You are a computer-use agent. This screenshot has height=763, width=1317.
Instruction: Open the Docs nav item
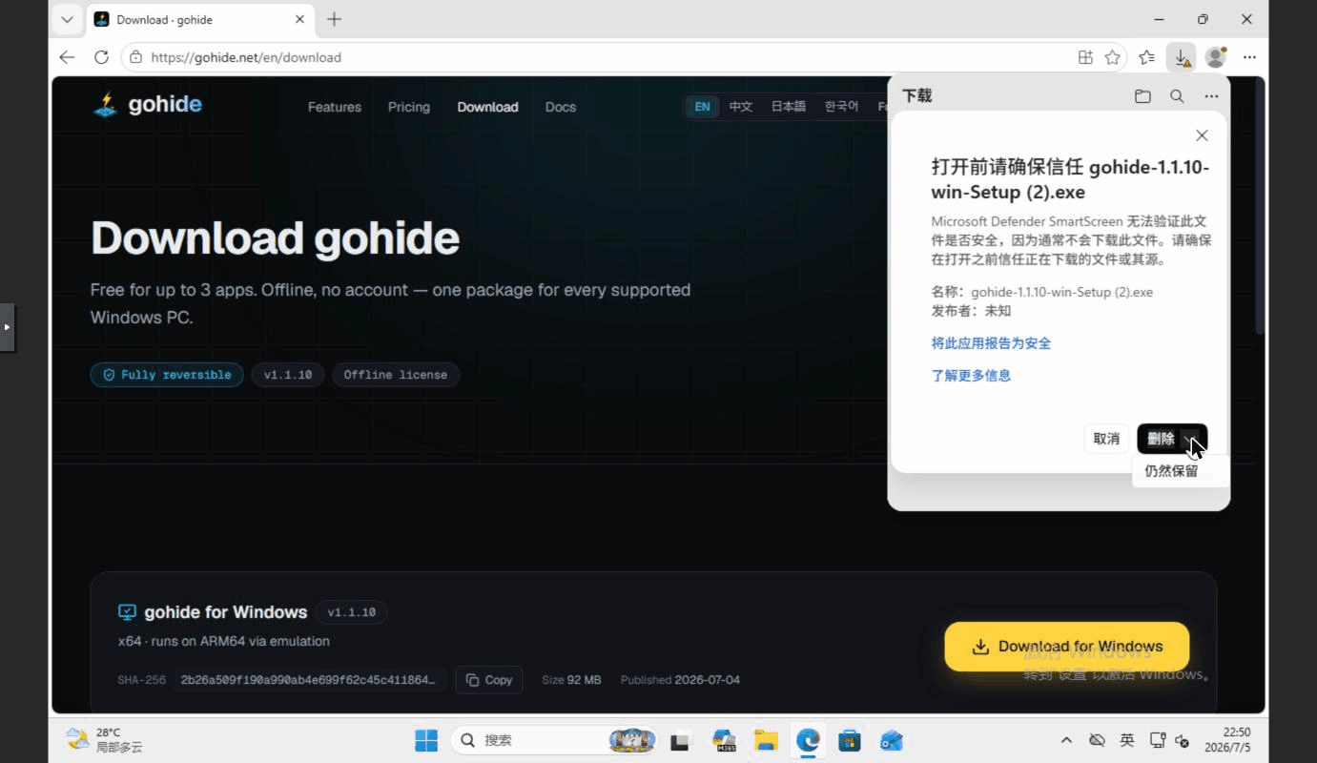click(561, 107)
